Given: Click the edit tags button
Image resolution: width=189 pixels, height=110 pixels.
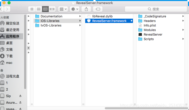Looking at the screenshot, I should 98,9.
